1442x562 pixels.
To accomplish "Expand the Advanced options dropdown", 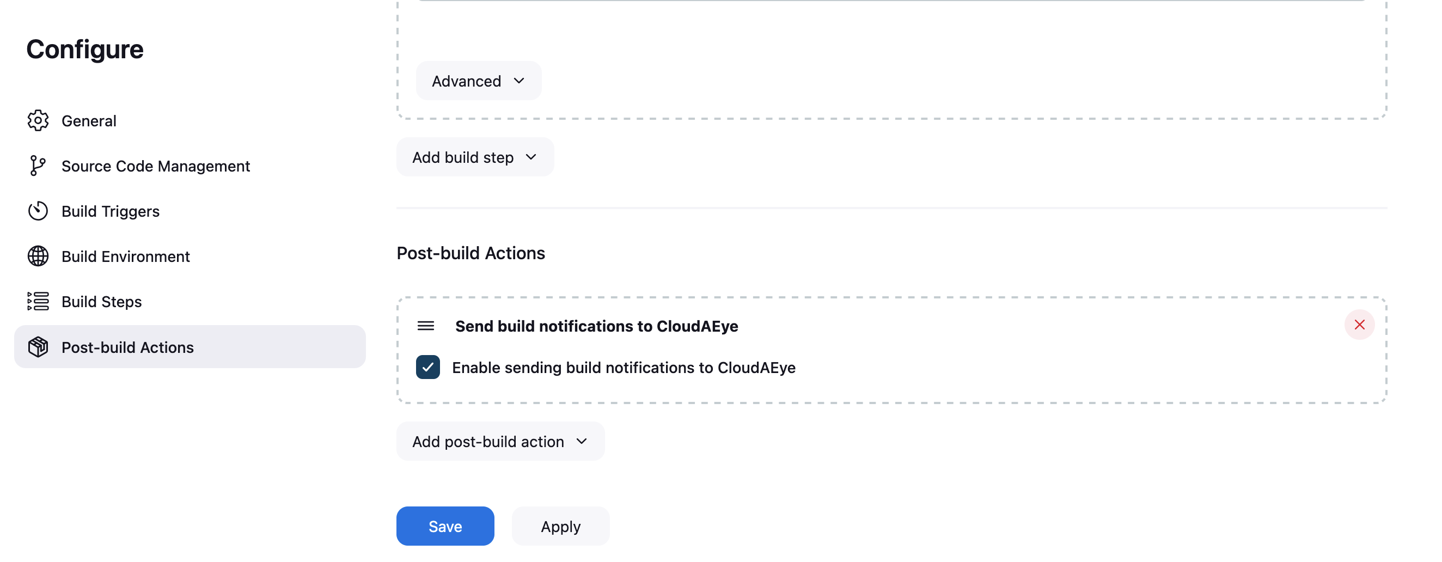I will [x=479, y=81].
